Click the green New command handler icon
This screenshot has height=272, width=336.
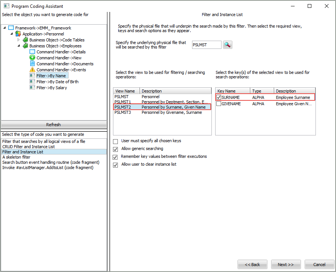(x=32, y=58)
